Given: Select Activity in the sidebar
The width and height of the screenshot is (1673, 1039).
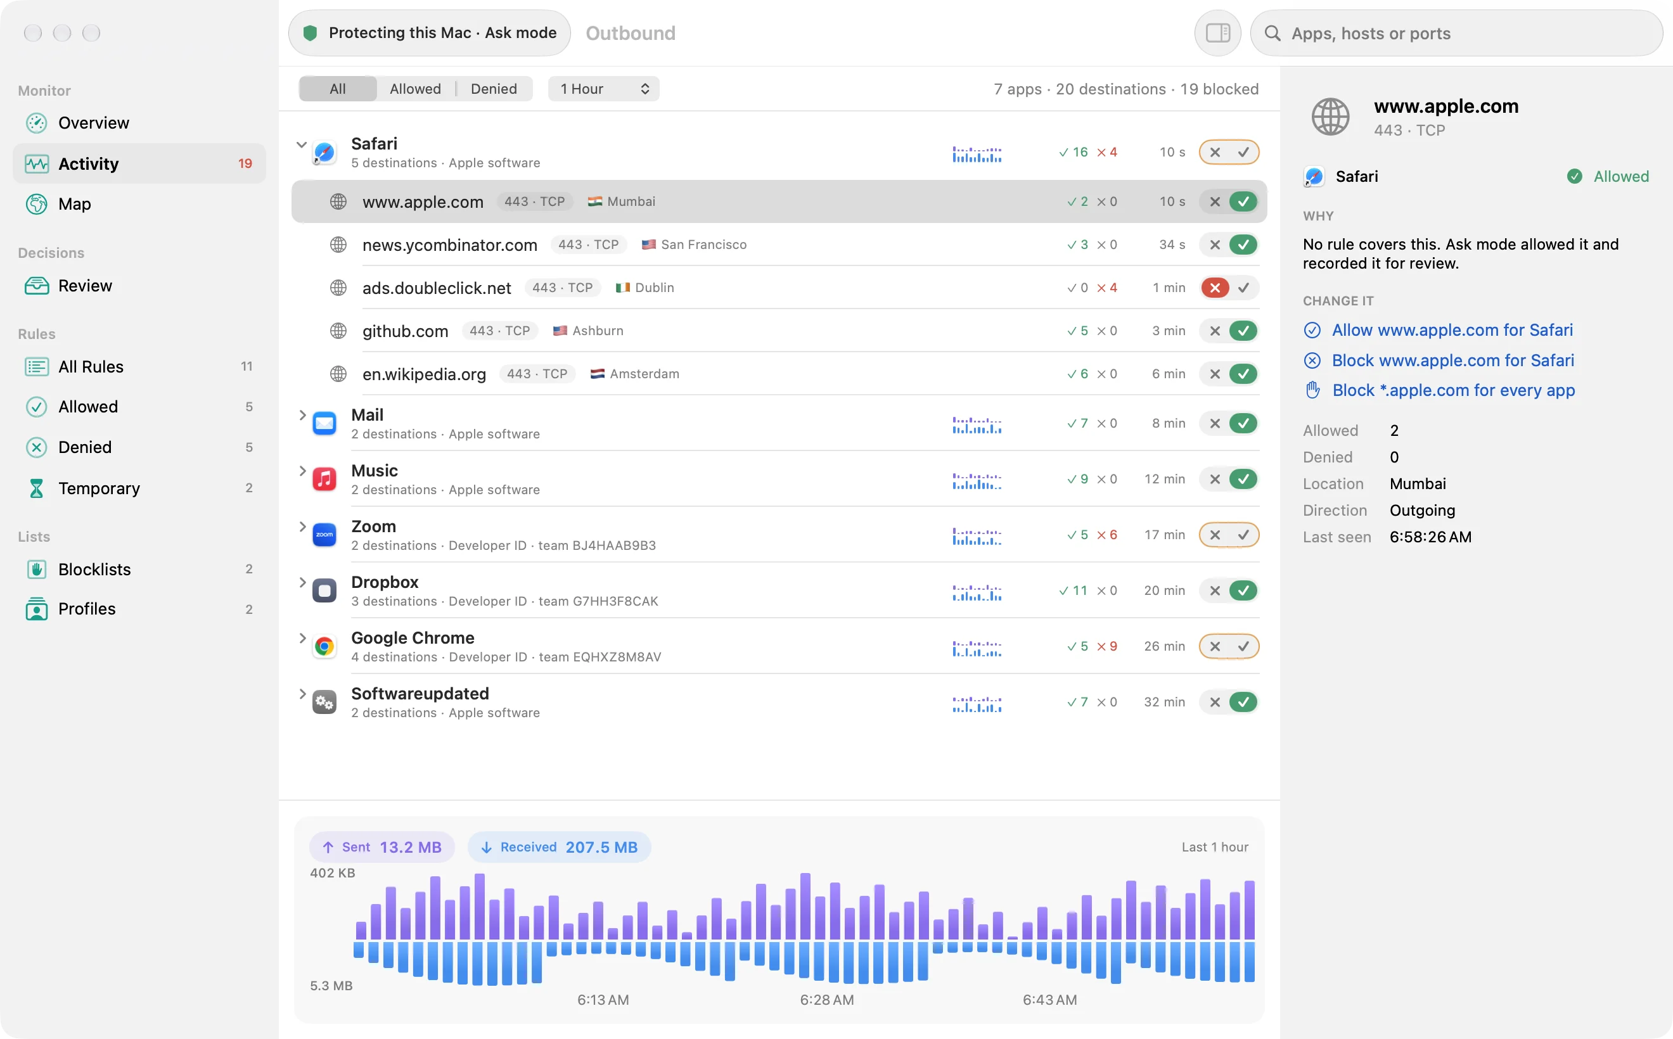Looking at the screenshot, I should 139,163.
